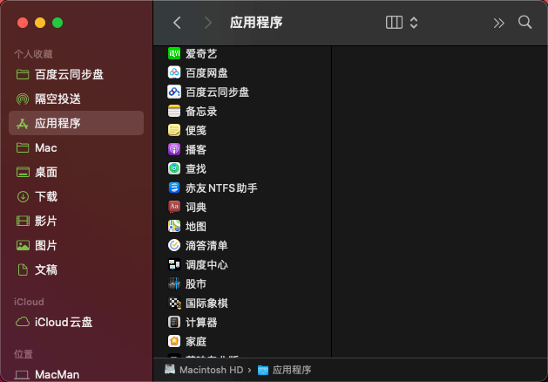The width and height of the screenshot is (548, 382).
Task: Click the 应用程序 folder icon in the path bar
Action: click(x=263, y=370)
